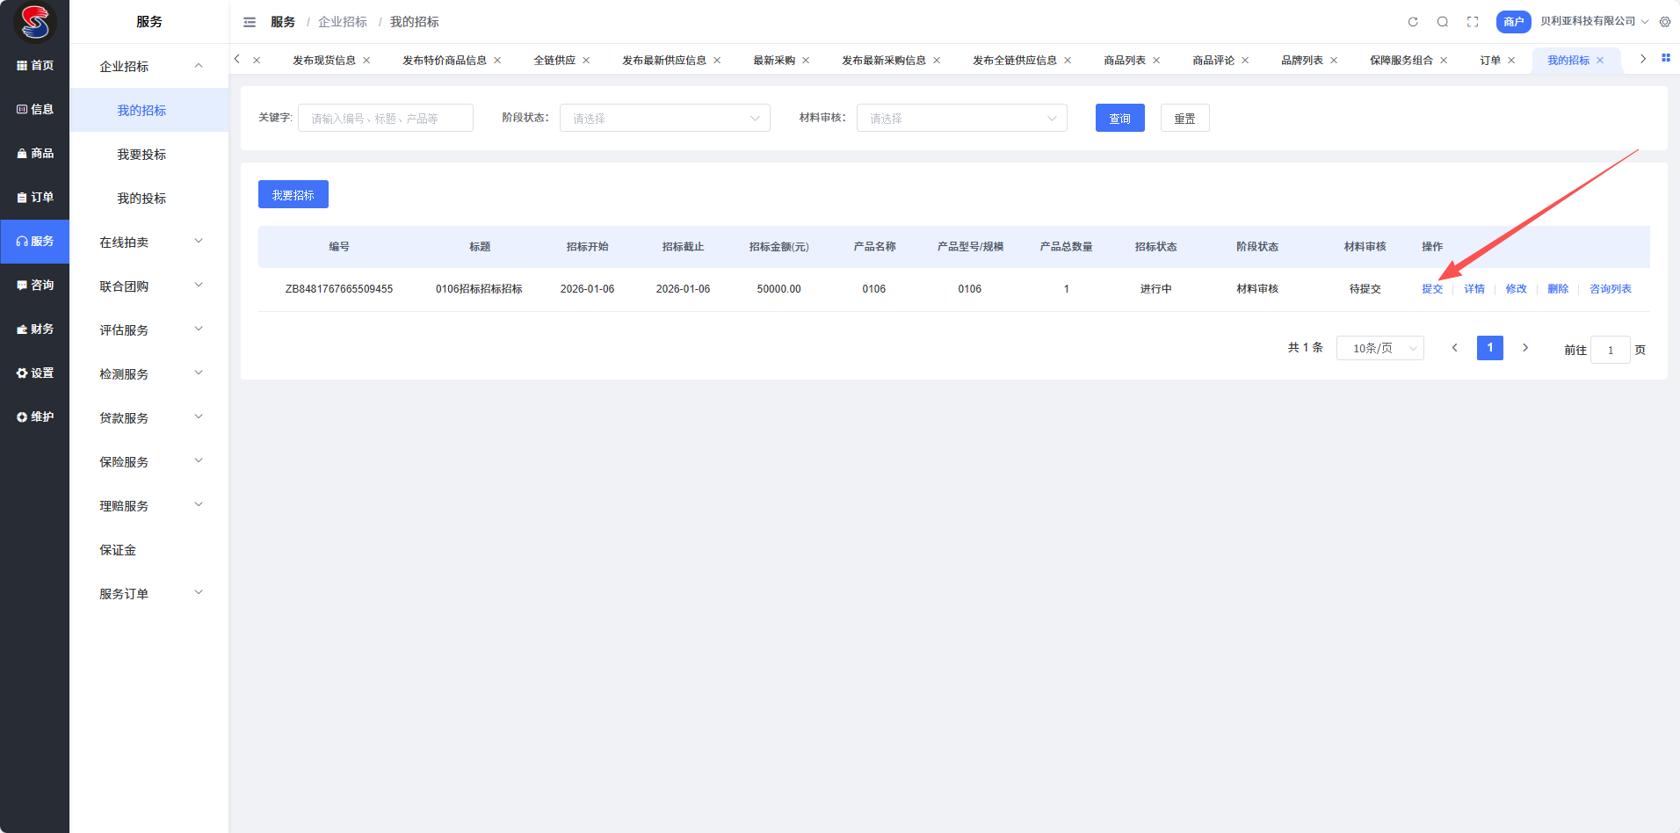Close the 订单 tab
Image resolution: width=1680 pixels, height=833 pixels.
[x=1511, y=61]
